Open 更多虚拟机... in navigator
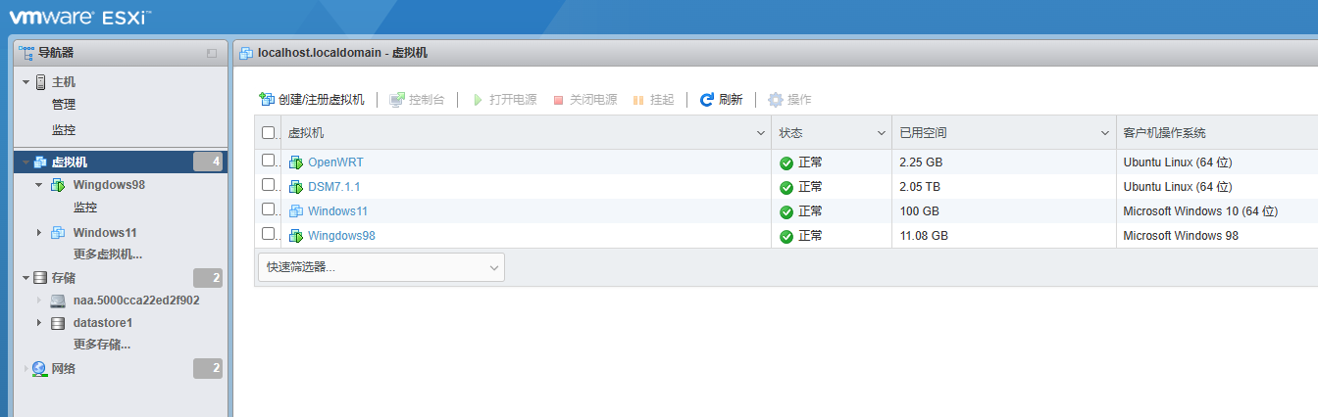 tap(108, 255)
